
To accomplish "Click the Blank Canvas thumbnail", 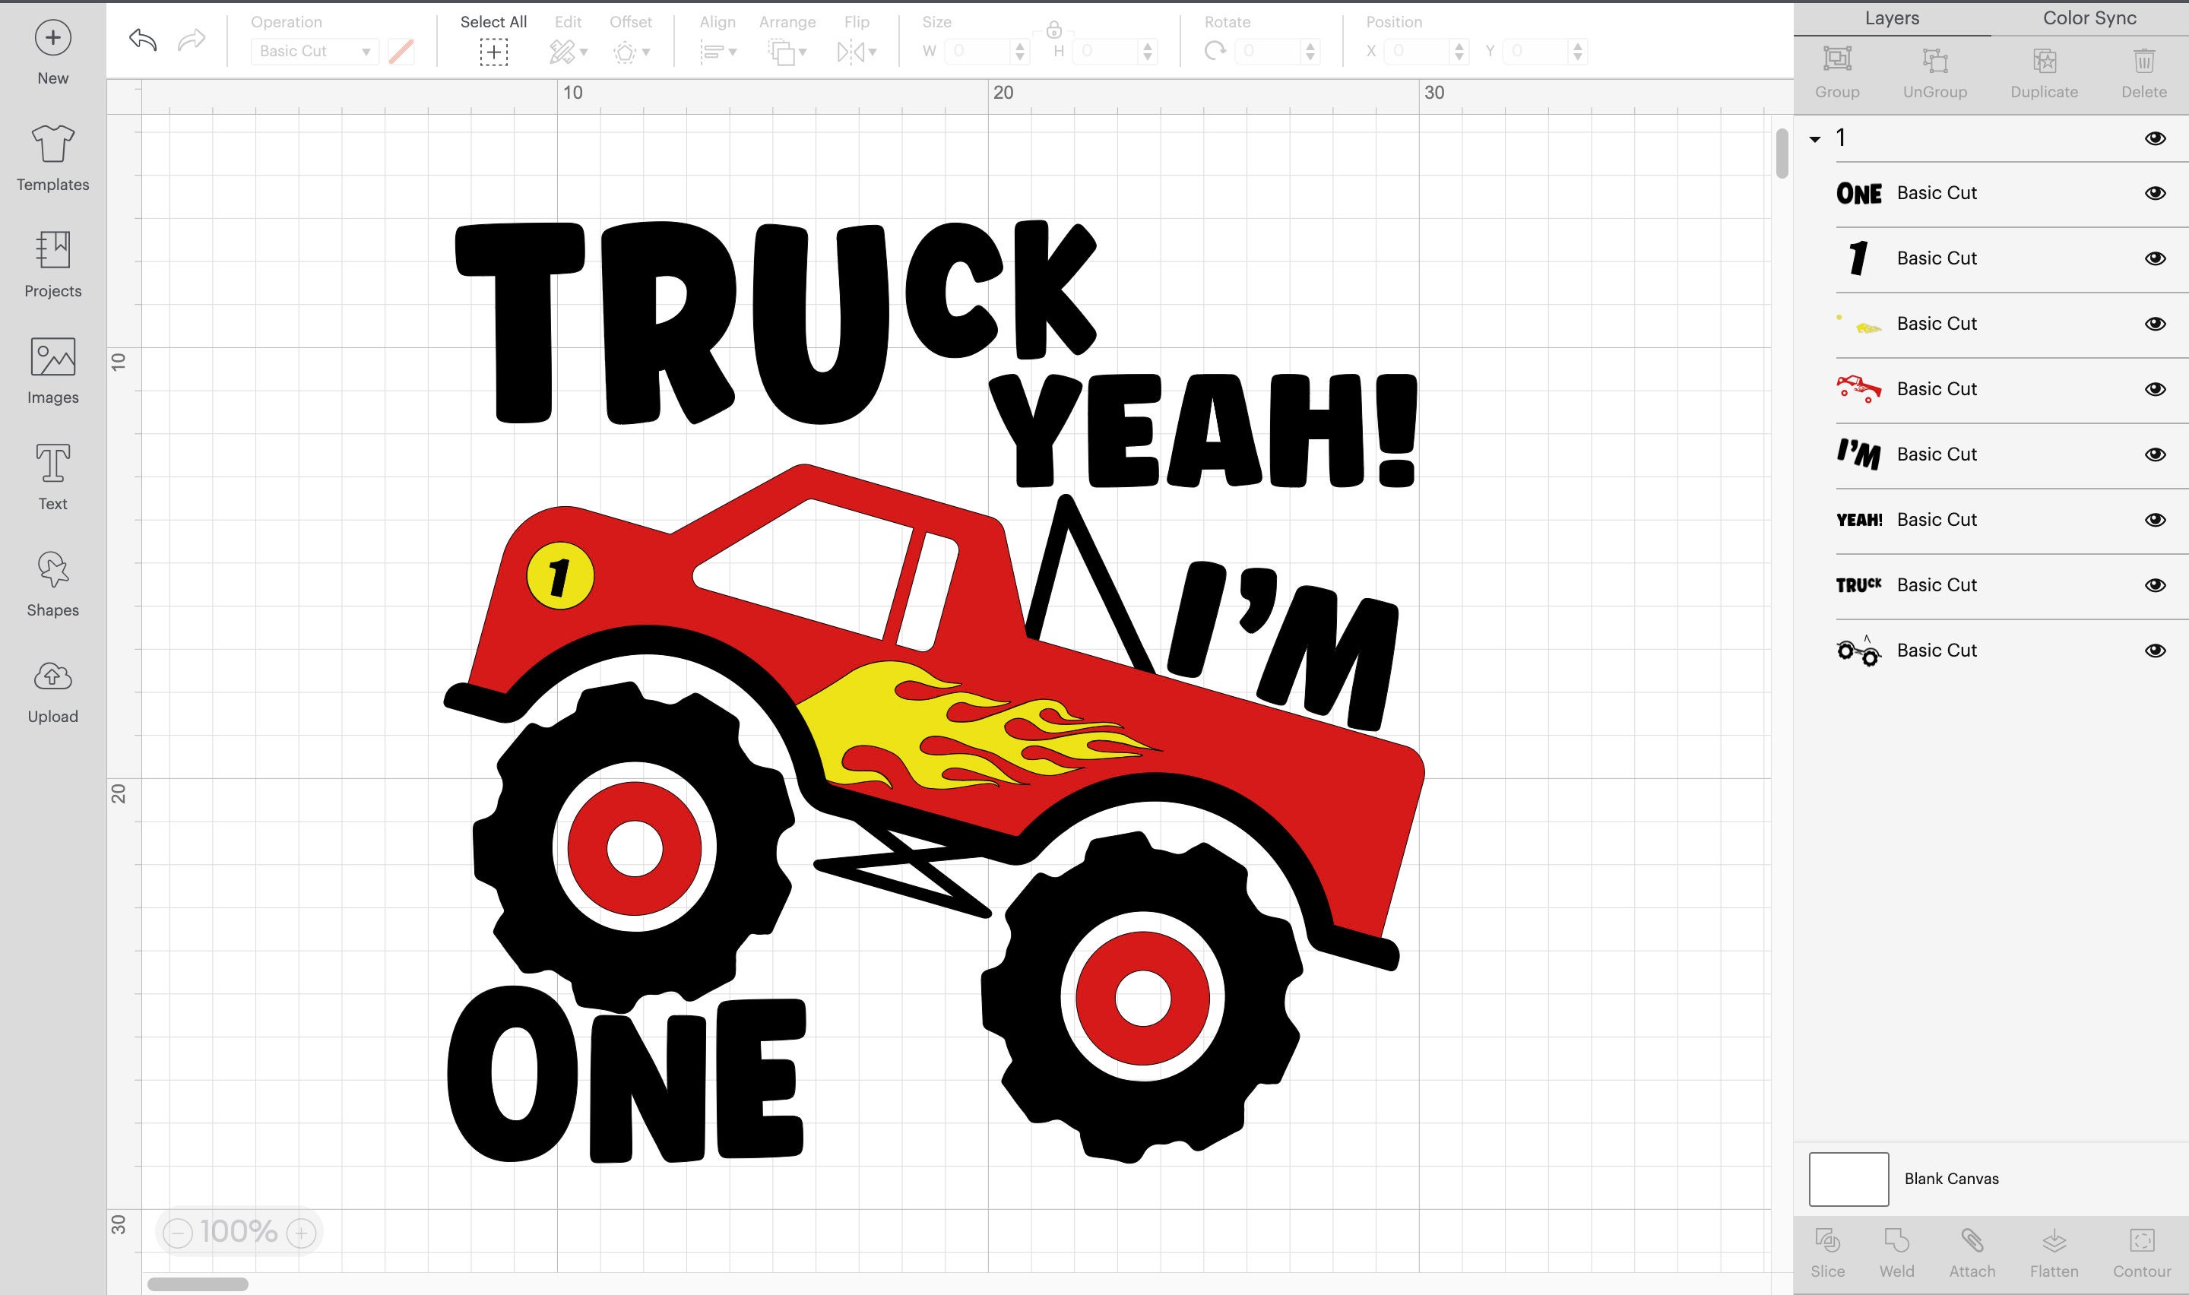I will tap(1848, 1177).
